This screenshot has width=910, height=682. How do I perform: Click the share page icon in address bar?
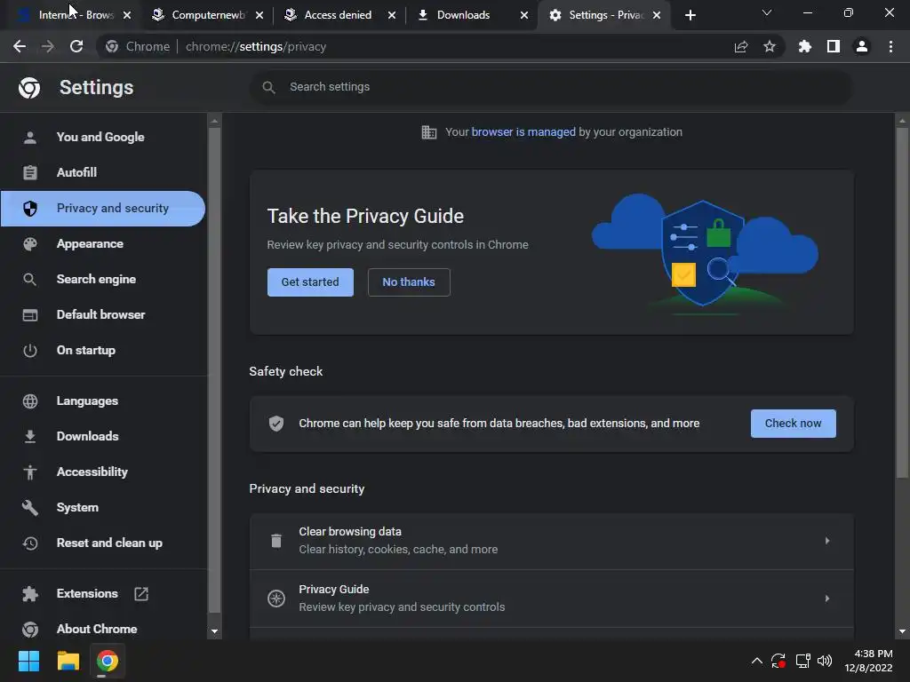740,46
